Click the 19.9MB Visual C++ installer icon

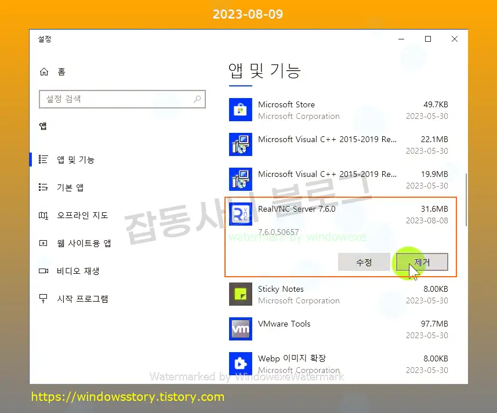241,179
